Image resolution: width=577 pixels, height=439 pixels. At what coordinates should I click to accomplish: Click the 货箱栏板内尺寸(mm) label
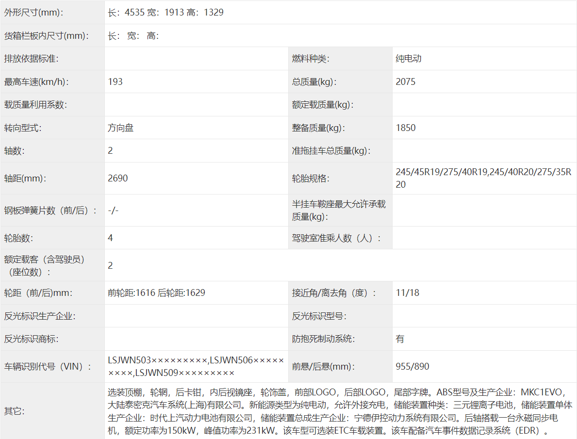point(45,36)
